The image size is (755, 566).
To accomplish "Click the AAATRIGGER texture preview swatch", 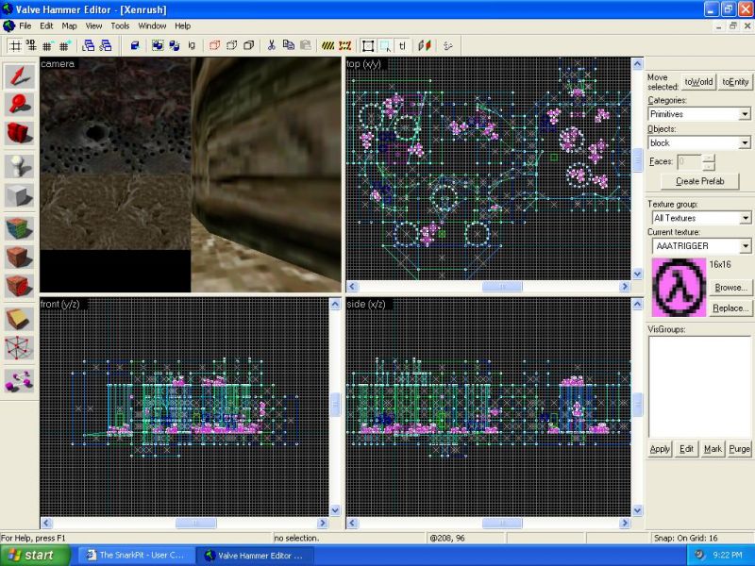I will (678, 285).
